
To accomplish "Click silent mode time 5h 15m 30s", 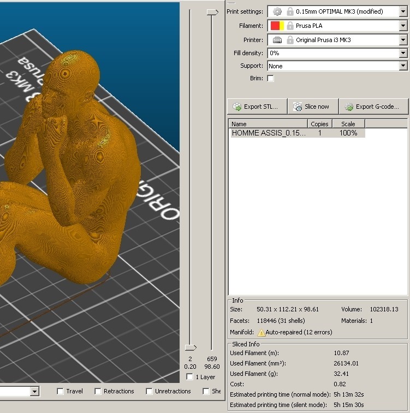I will click(x=349, y=405).
